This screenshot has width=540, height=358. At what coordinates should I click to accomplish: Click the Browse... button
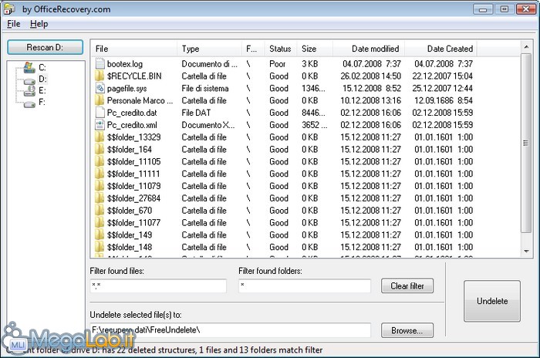tap(407, 330)
